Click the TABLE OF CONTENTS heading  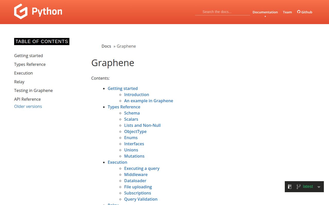pos(42,42)
